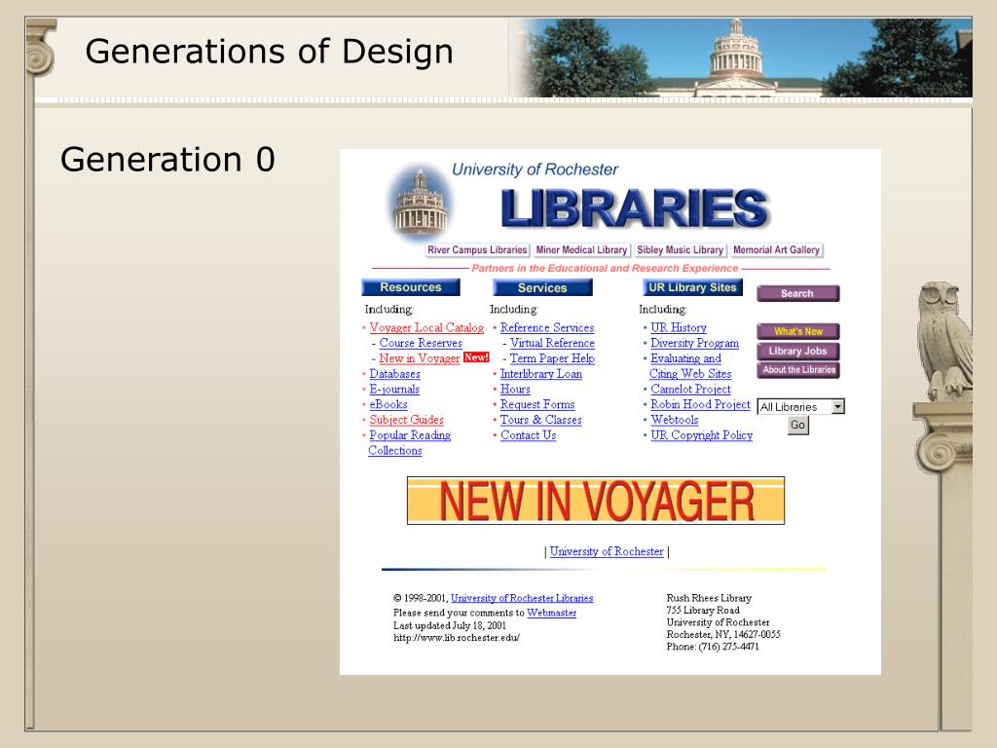Click the Go button

797,425
